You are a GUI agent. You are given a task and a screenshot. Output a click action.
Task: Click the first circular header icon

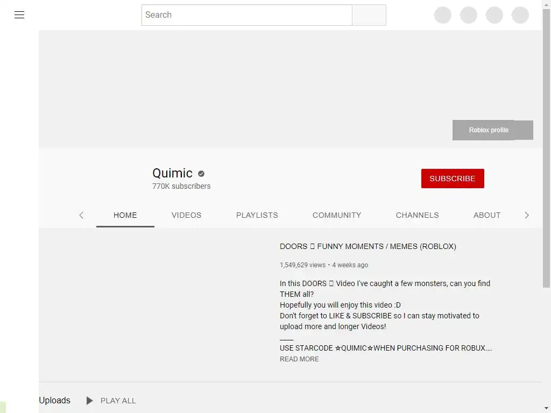click(443, 15)
